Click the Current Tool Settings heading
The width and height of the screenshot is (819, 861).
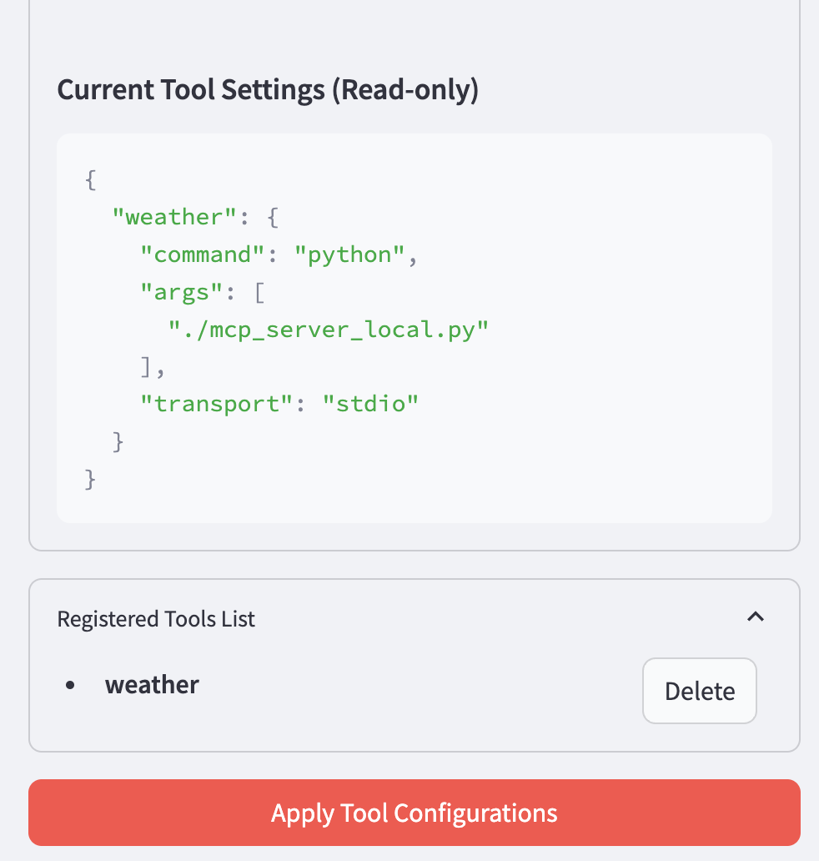pyautogui.click(x=267, y=89)
